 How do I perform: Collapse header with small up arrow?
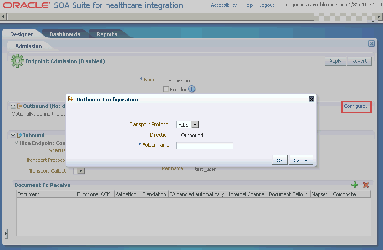pyautogui.click(x=372, y=21)
